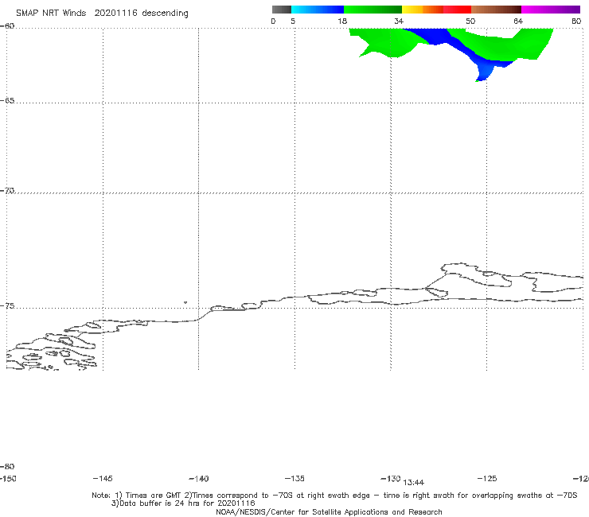This screenshot has width=589, height=517.
Task: Click the color bar label '34'
Action: (x=399, y=21)
